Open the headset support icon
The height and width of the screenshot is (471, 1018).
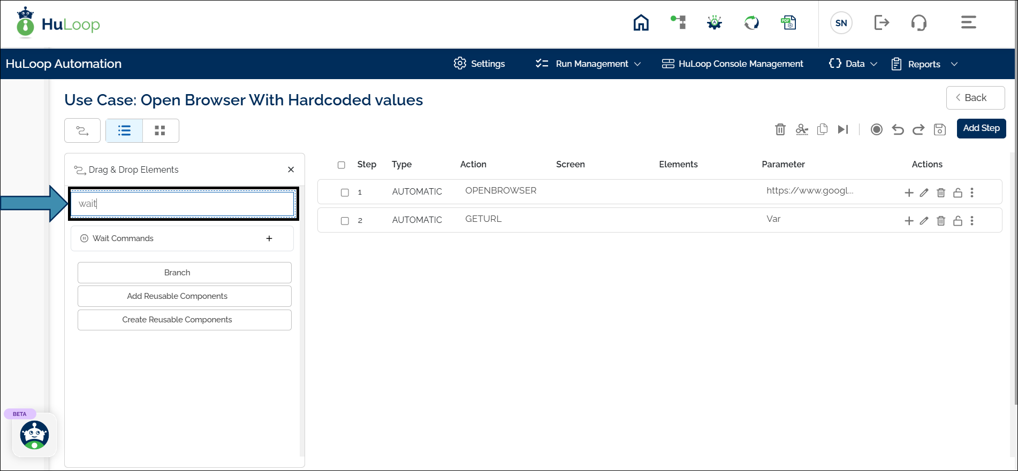[x=918, y=22]
